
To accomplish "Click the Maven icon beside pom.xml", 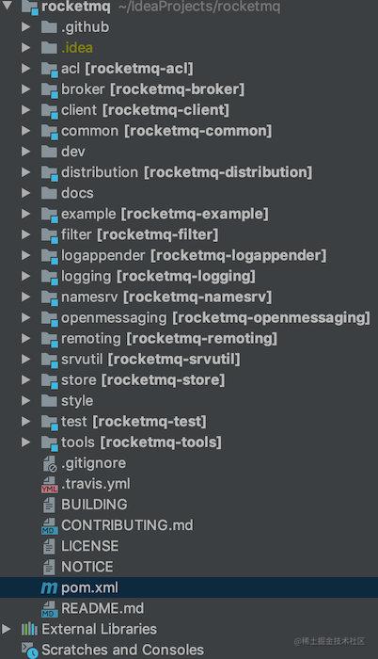I will coord(49,587).
